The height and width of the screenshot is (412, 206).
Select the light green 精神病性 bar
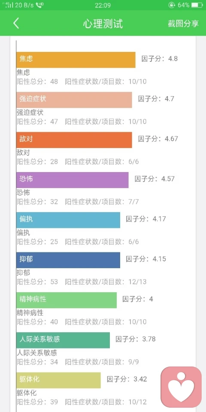(67, 300)
